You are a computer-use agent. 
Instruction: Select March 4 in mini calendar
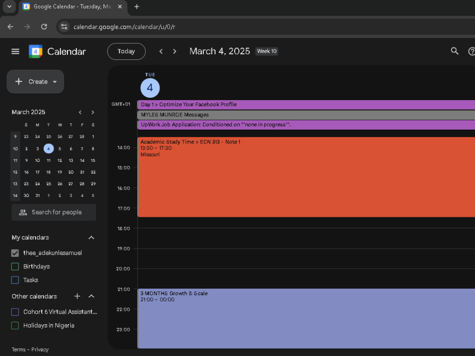(x=48, y=149)
